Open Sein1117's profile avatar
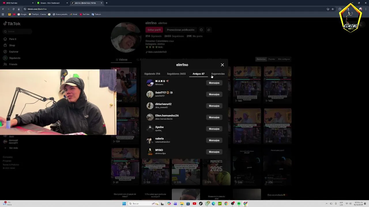369x207 pixels. [150, 94]
